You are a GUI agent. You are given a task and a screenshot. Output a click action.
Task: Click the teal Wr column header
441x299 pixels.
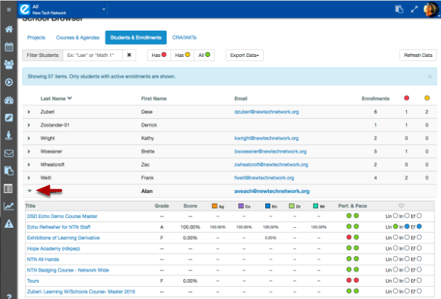[x=319, y=206]
